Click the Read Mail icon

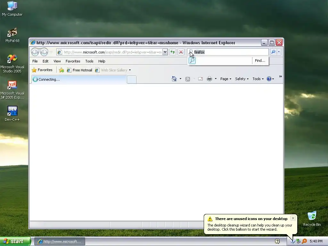[201, 79]
